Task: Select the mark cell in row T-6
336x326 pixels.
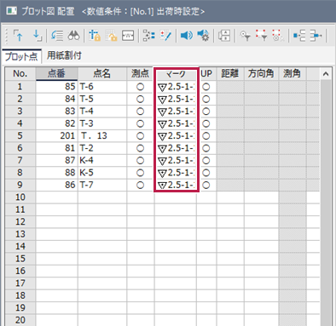Action: (x=176, y=87)
